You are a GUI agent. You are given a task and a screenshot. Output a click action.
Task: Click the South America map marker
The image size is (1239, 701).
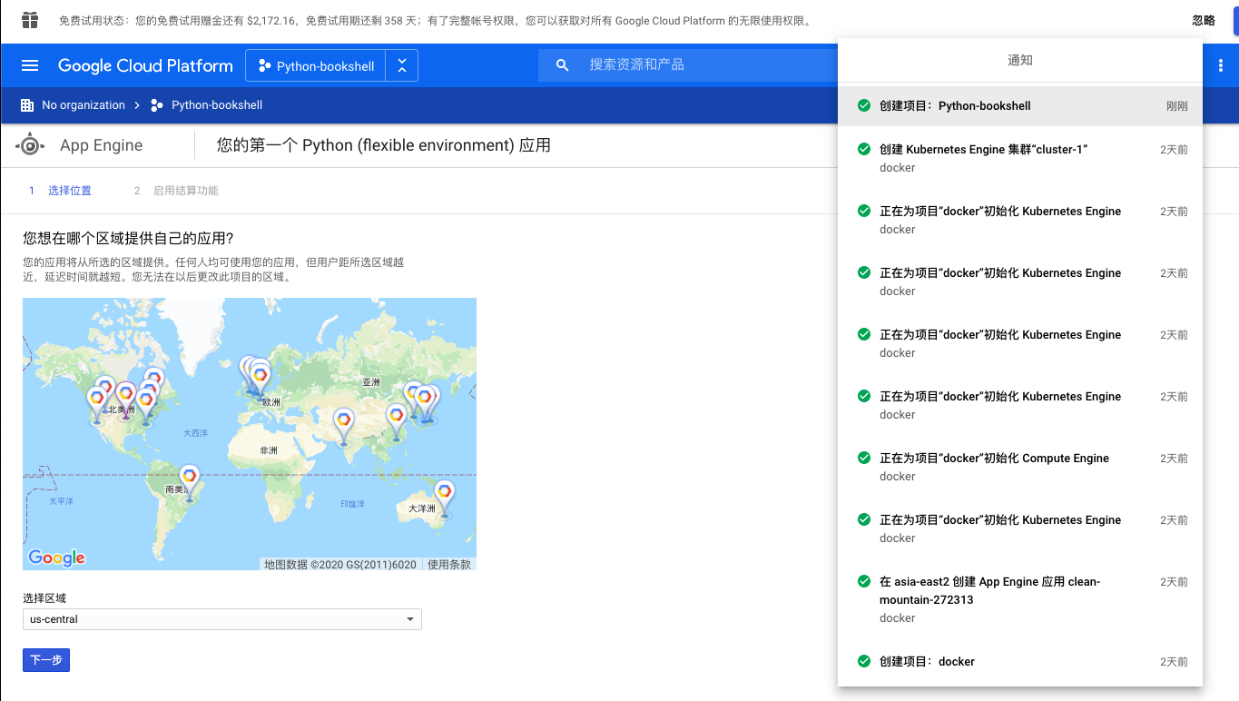click(189, 480)
